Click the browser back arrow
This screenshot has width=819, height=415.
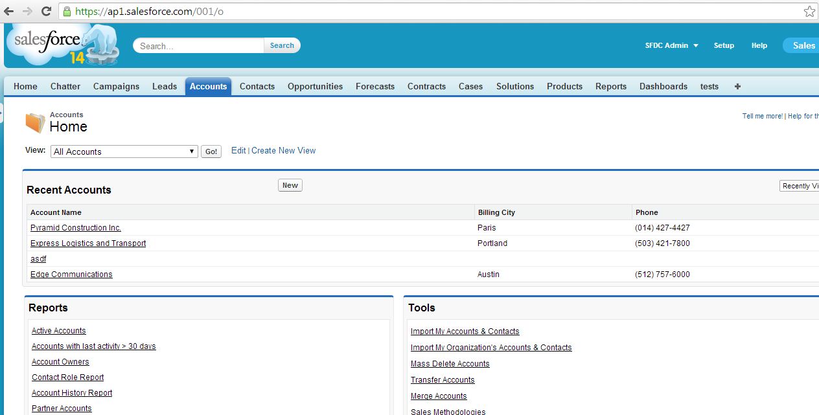9,11
